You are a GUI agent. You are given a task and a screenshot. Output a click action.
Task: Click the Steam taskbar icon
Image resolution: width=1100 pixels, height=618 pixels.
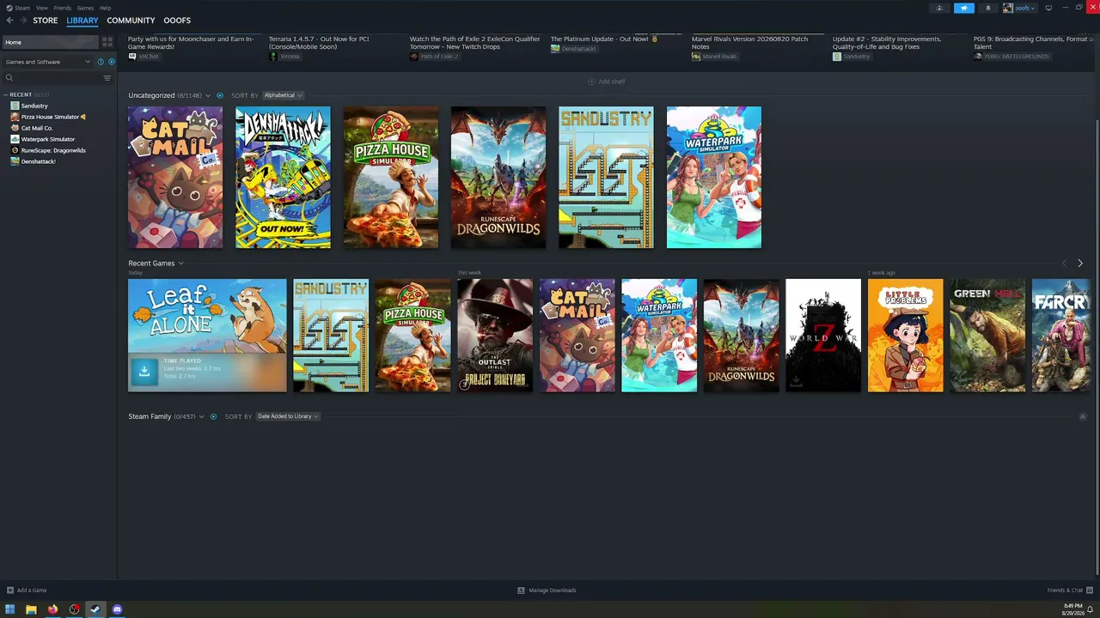95,609
